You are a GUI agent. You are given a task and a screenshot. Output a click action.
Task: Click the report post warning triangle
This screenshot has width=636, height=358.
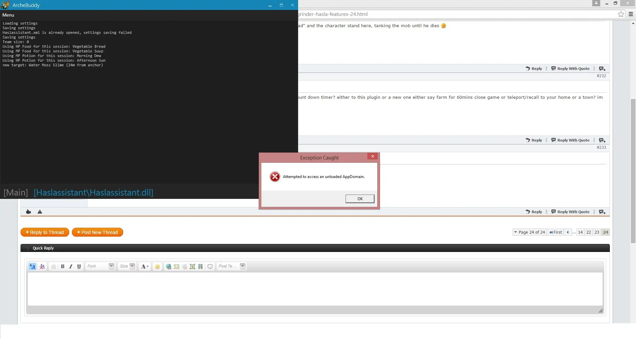click(x=40, y=212)
